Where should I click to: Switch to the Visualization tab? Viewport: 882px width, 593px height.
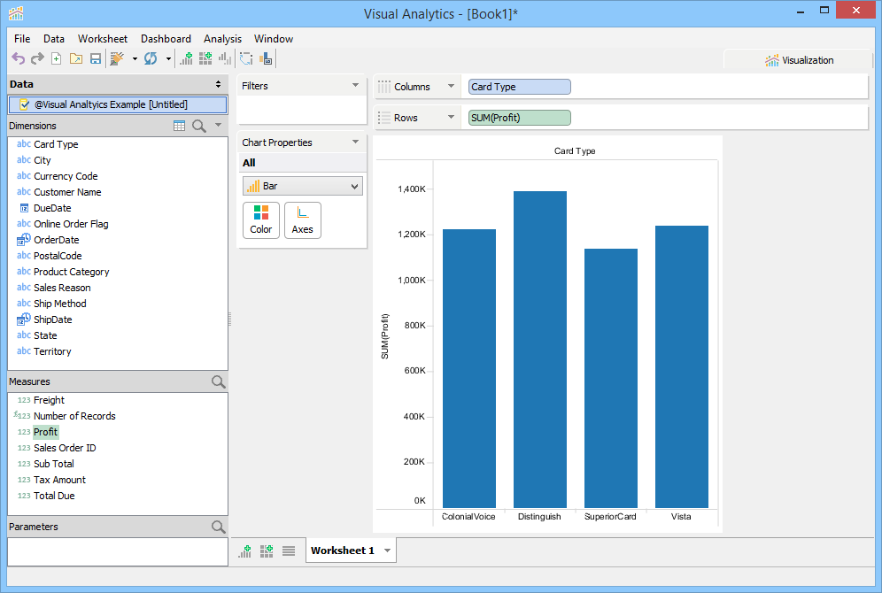click(799, 60)
